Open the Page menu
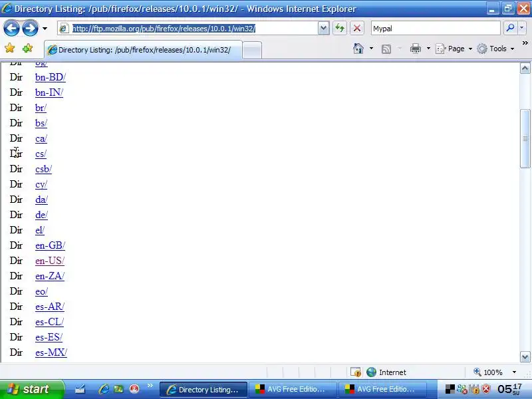 coord(454,49)
